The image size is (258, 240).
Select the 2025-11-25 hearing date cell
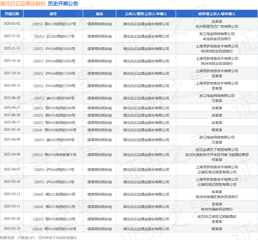click(12, 36)
